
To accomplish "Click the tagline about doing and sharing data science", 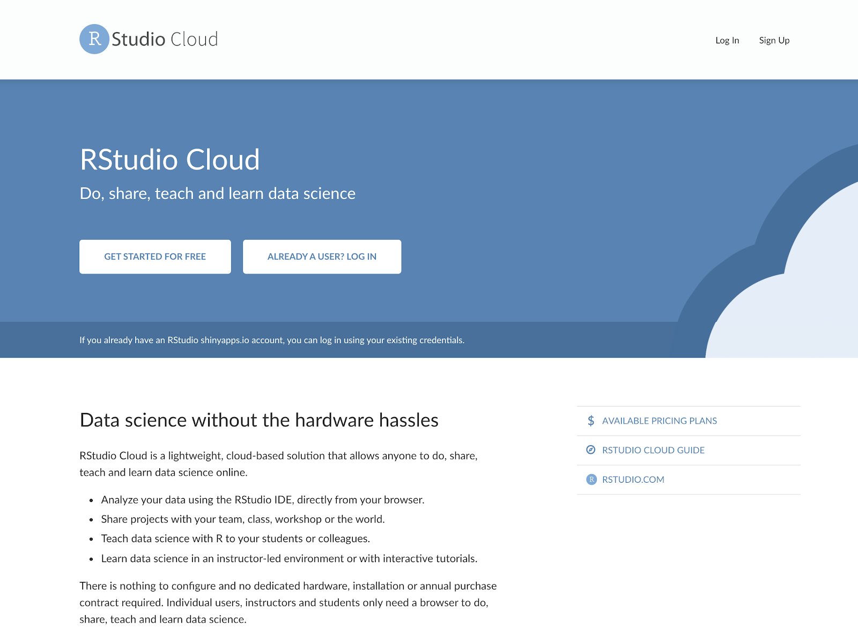I will coord(217,194).
